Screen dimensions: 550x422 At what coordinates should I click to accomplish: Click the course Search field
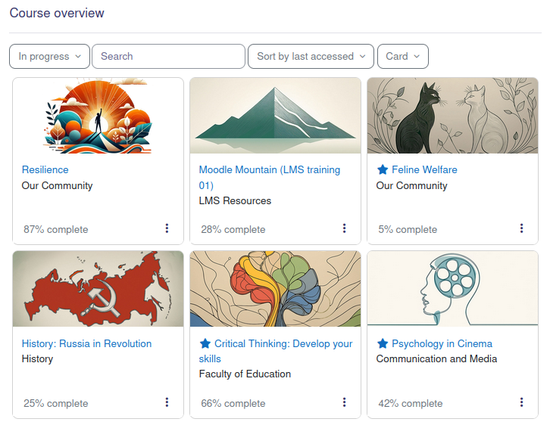tap(168, 57)
